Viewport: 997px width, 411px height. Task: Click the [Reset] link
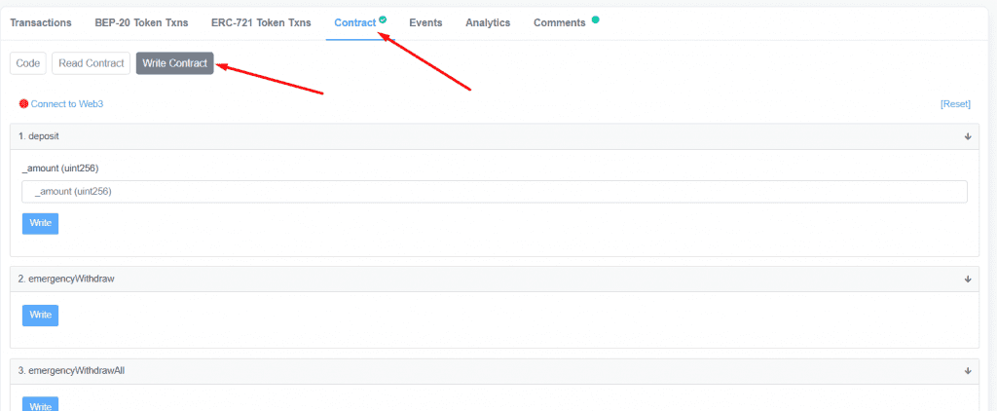(x=955, y=103)
